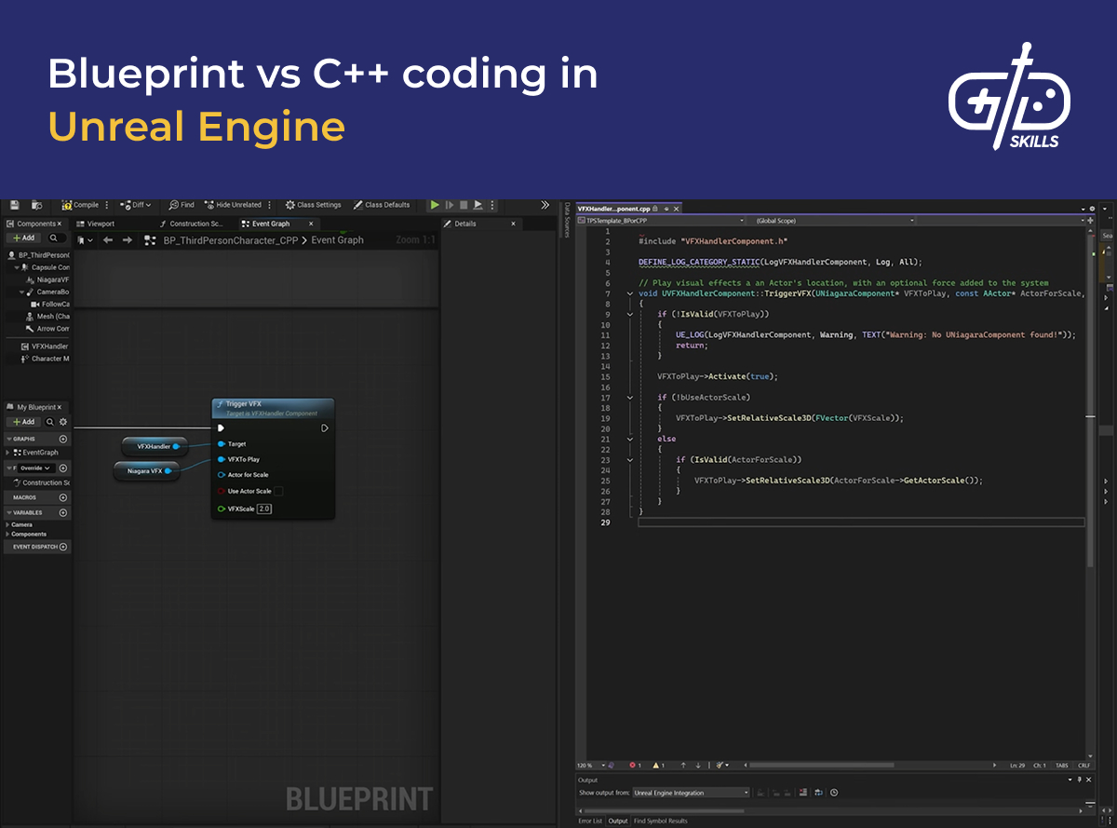Image resolution: width=1117 pixels, height=828 pixels.
Task: Toggle the Errors filter in the code status bar
Action: click(632, 765)
